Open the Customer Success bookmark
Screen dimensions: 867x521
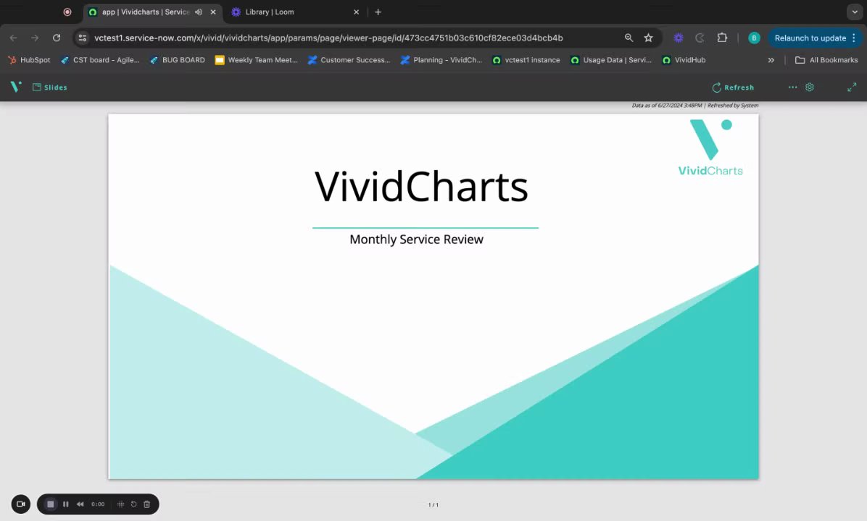(x=349, y=59)
